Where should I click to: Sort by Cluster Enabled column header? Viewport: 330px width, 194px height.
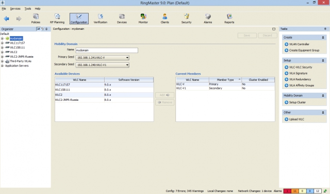[258, 80]
